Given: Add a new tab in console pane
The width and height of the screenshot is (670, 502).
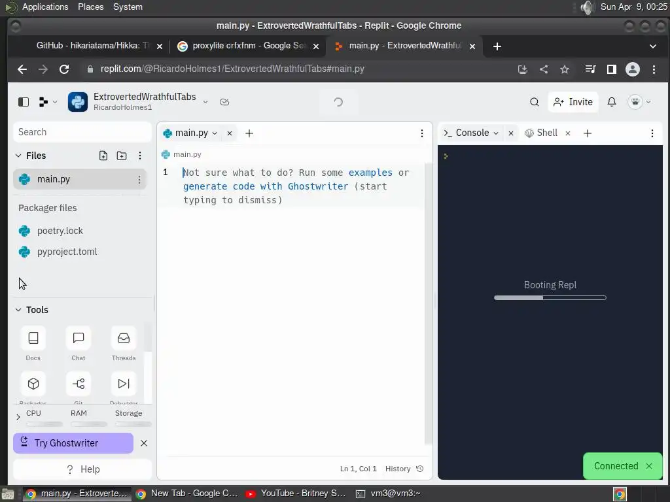Looking at the screenshot, I should coord(588,133).
